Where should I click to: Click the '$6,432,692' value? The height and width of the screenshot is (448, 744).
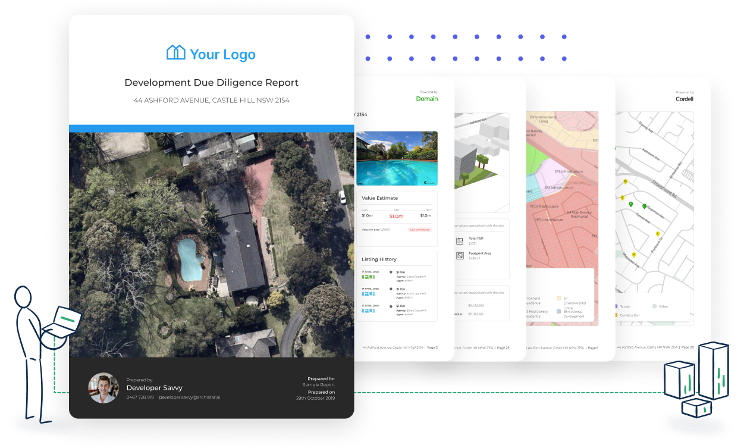pos(476,305)
